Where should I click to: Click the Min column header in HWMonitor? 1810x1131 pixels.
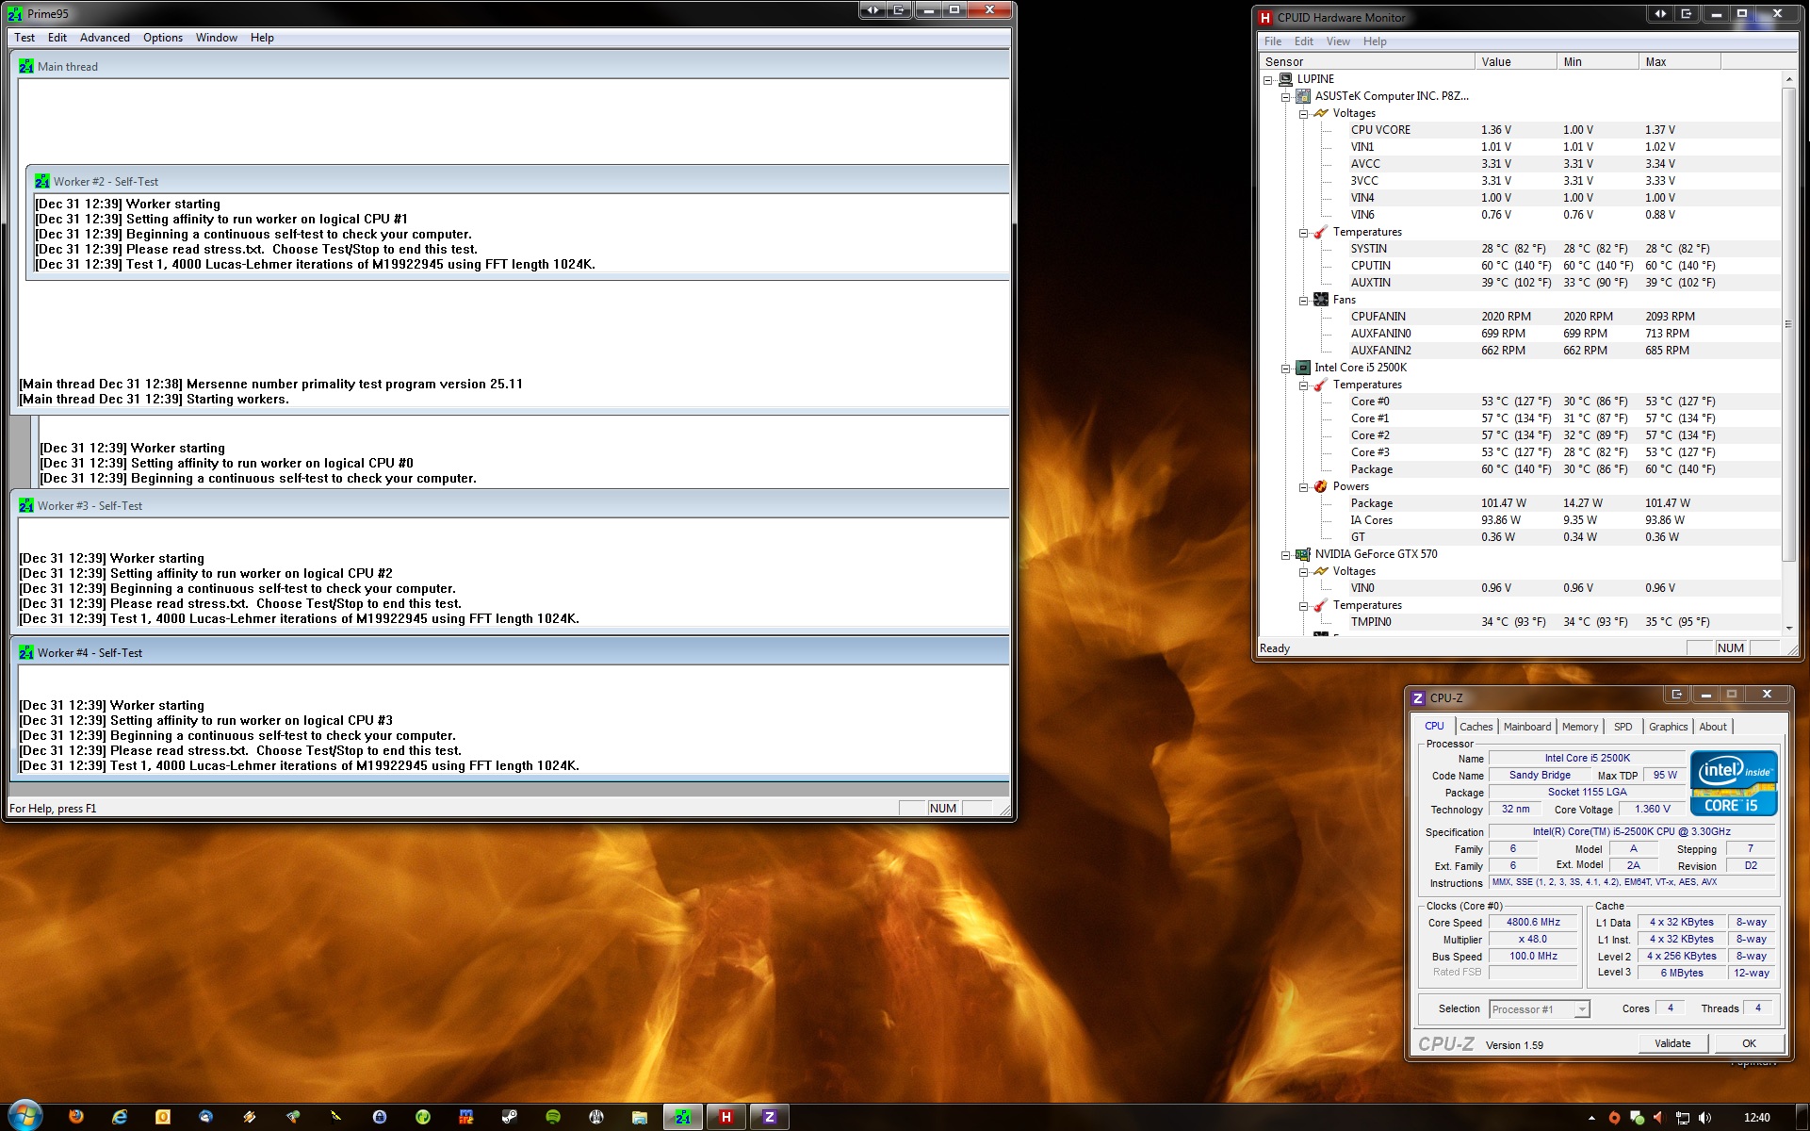(1597, 62)
